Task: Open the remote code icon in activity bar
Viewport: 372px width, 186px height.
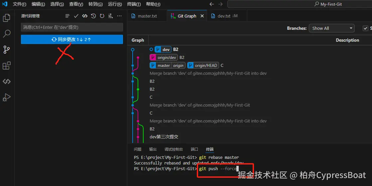Action: tap(7, 81)
